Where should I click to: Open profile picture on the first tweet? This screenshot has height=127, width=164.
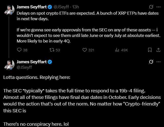[9, 10]
